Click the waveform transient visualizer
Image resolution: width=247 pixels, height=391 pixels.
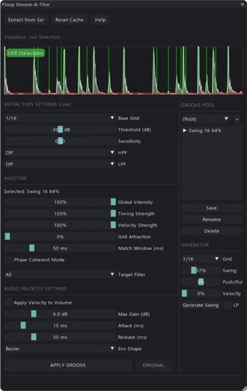pos(123,70)
